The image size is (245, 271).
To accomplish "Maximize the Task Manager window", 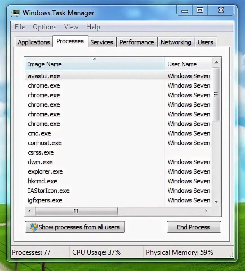I will pyautogui.click(x=200, y=10).
